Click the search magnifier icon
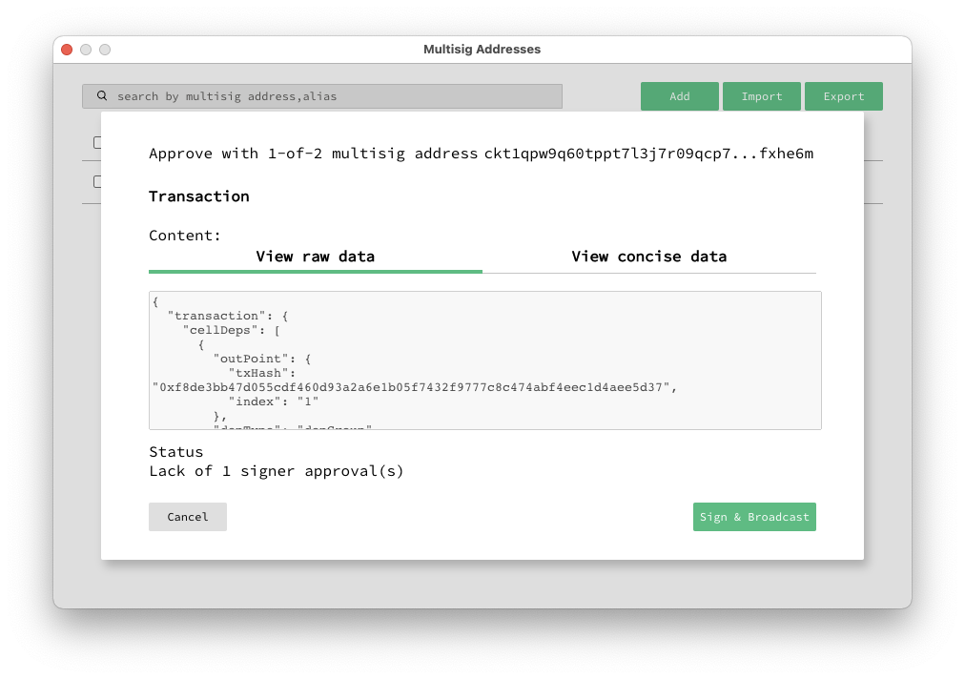The image size is (965, 679). (x=102, y=95)
